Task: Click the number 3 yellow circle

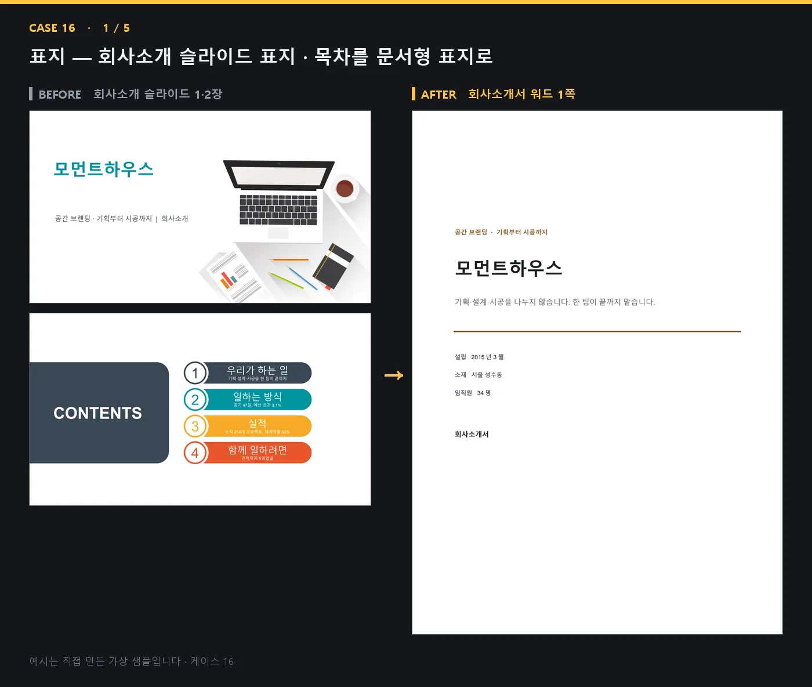Action: pyautogui.click(x=195, y=426)
